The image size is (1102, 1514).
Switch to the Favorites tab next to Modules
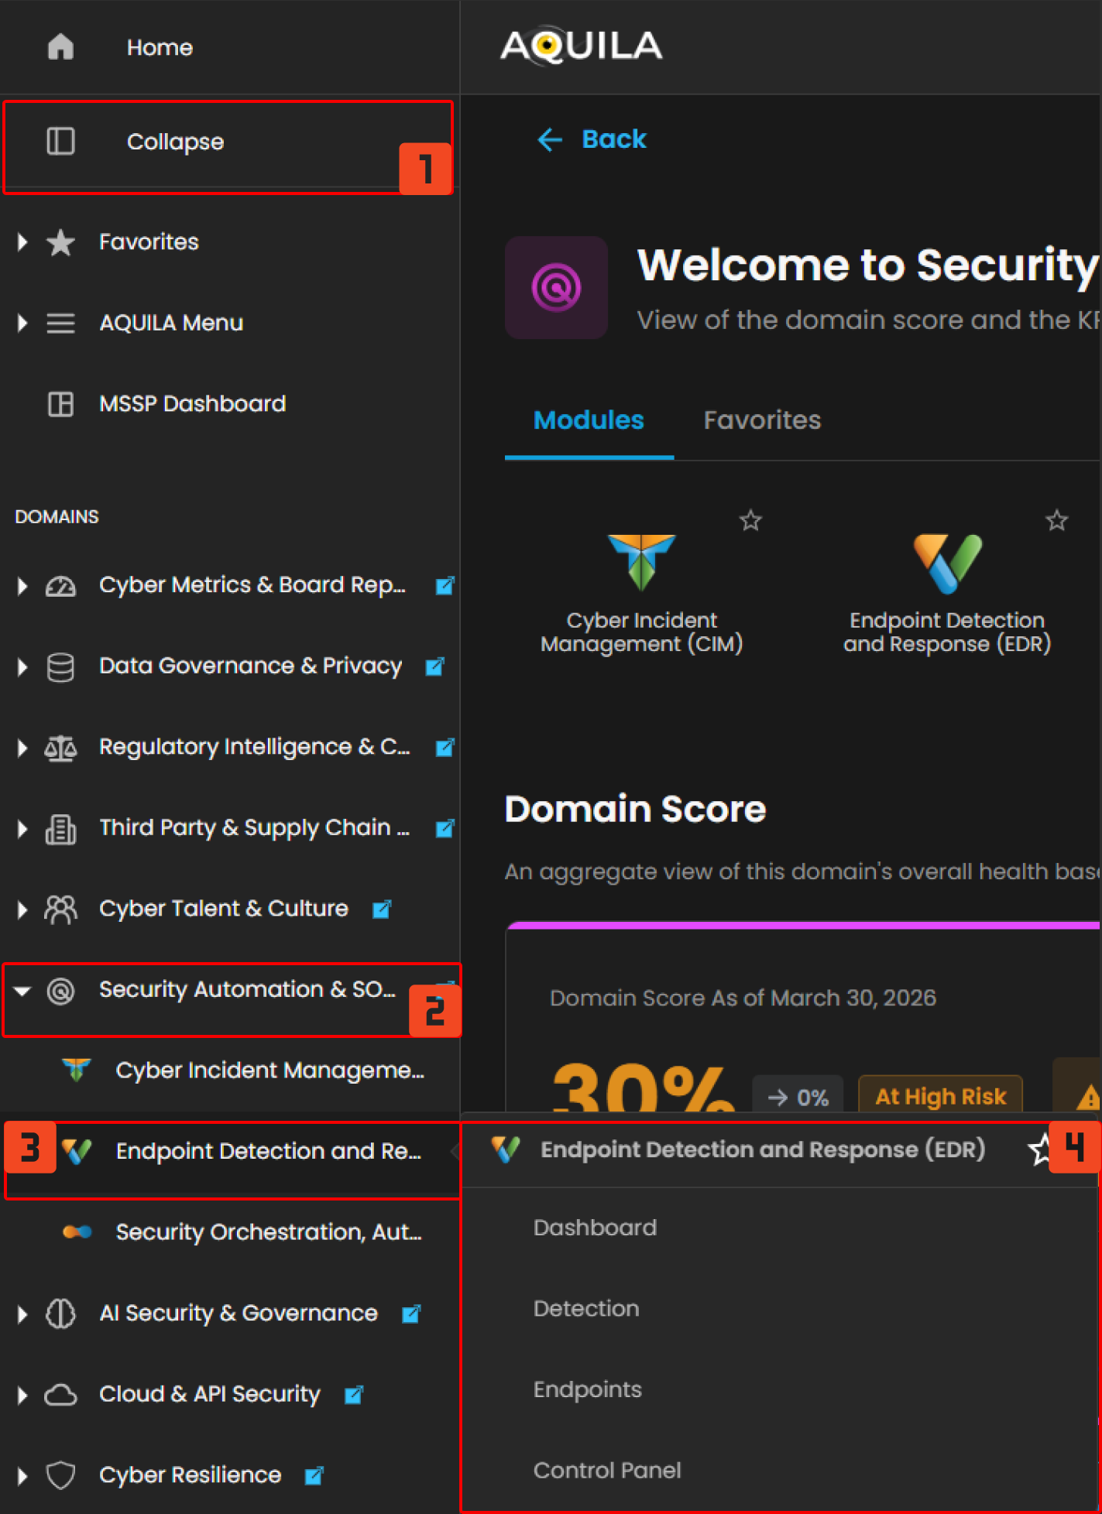click(x=762, y=420)
